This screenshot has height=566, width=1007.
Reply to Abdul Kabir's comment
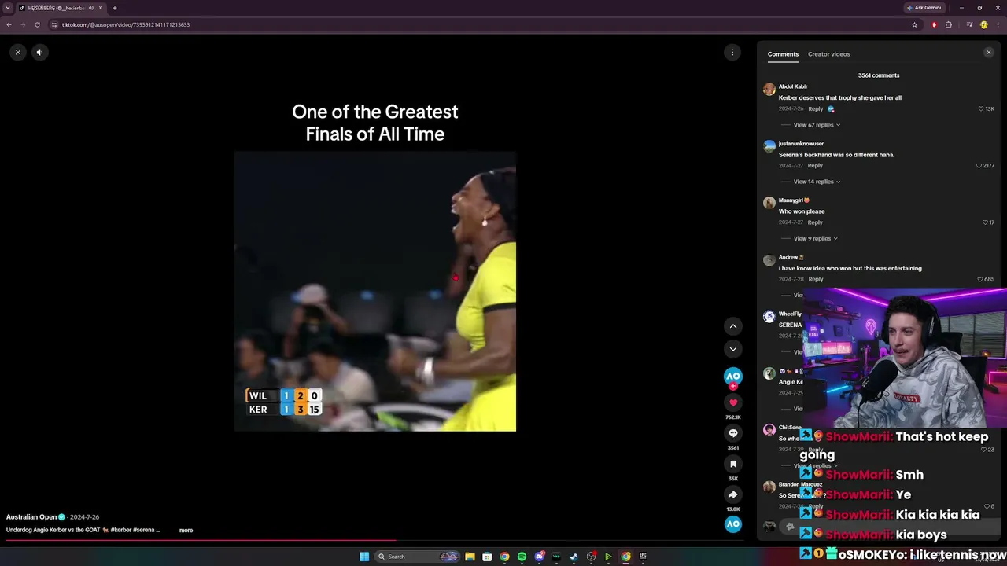815,109
